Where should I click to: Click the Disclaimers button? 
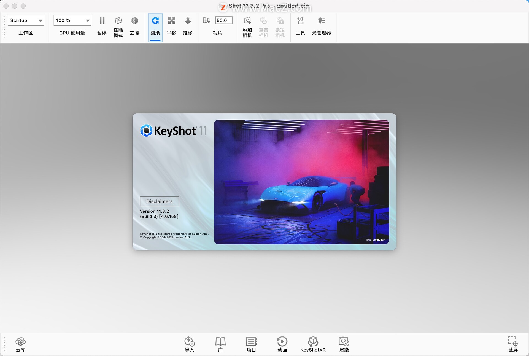click(159, 201)
